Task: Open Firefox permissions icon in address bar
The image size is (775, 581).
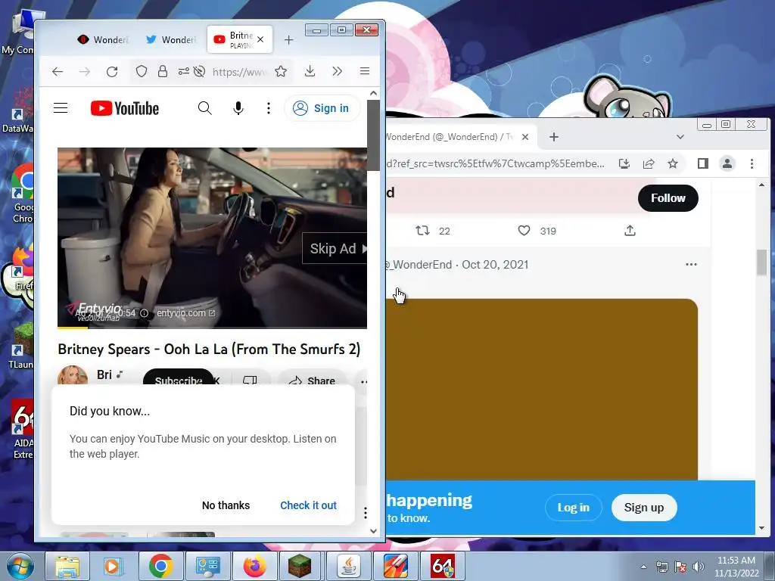Action: pos(183,72)
